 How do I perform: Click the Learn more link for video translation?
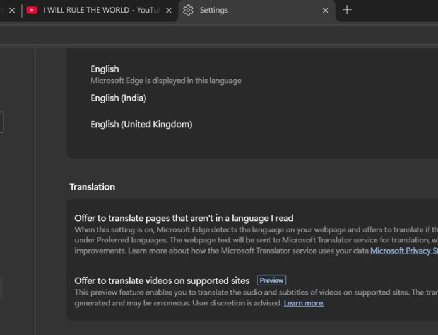(x=304, y=303)
